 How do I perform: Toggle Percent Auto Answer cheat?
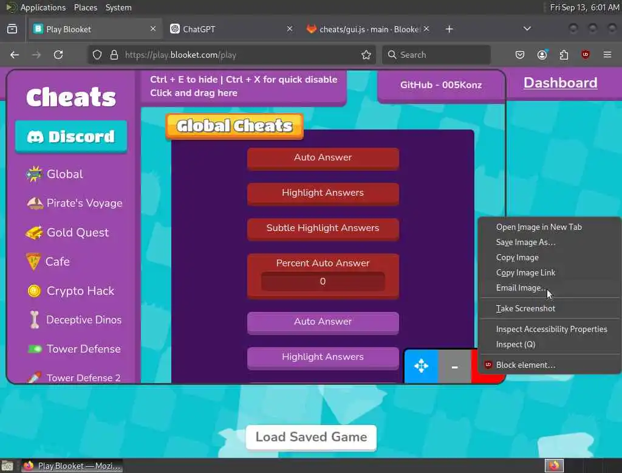point(323,263)
